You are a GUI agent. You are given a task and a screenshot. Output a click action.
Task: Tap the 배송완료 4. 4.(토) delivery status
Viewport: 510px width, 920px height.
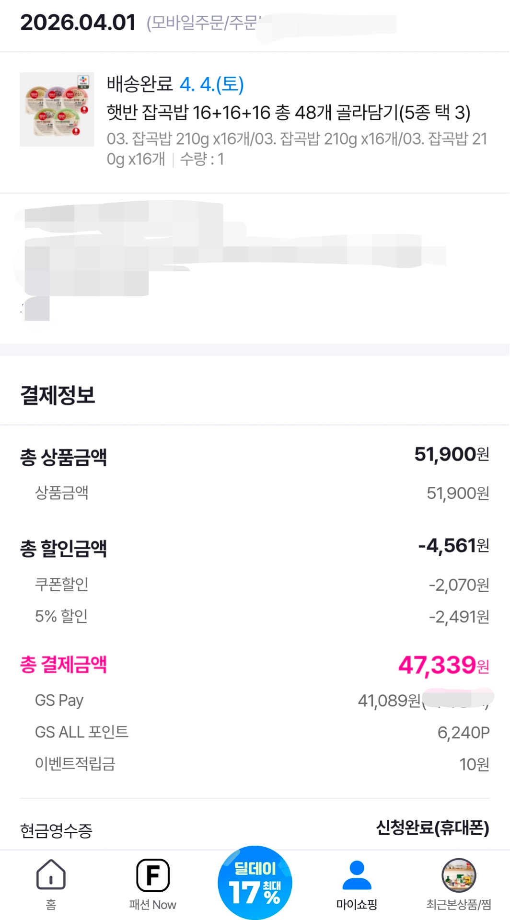(x=175, y=84)
